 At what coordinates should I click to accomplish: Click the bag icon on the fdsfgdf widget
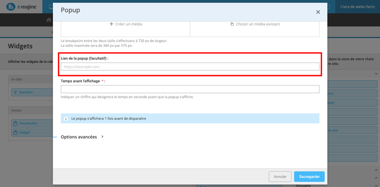tap(15, 133)
